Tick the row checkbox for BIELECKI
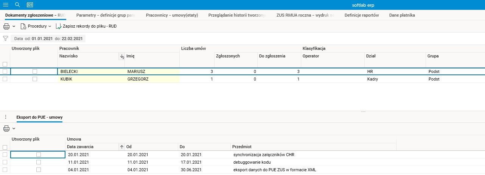This screenshot has height=175, width=485. coord(5,71)
